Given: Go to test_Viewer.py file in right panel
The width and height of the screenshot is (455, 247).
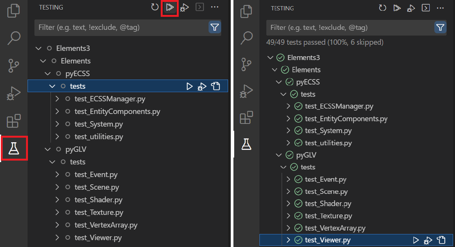Looking at the screenshot, I should coord(441,240).
